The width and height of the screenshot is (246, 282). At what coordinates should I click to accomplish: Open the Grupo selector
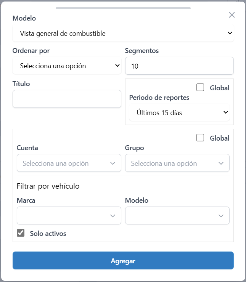pyautogui.click(x=172, y=163)
